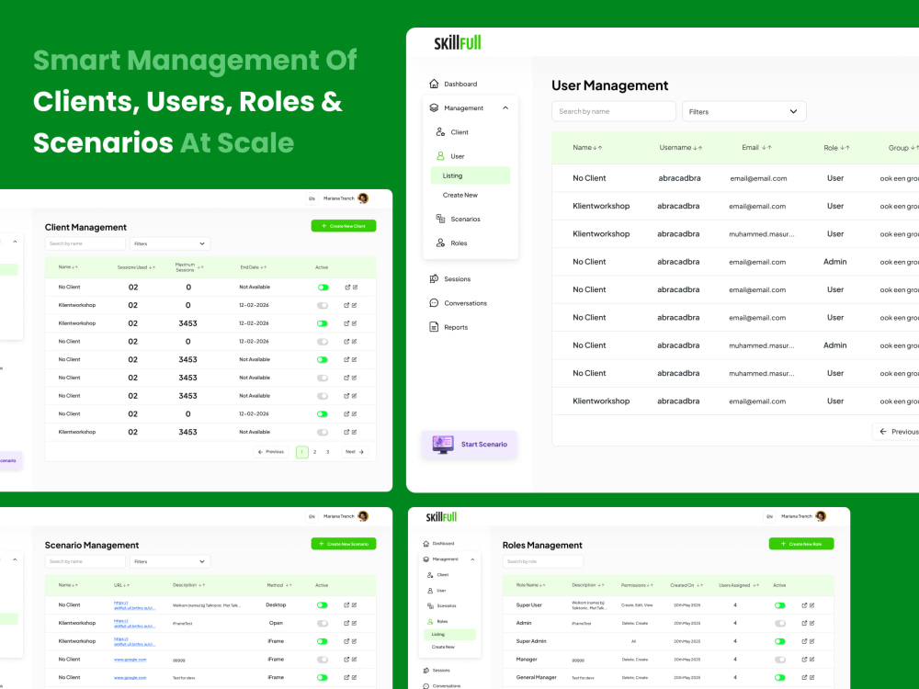Viewport: 919px width, 689px height.
Task: Select Listing under User in User Management sidebar
Action: (x=470, y=175)
